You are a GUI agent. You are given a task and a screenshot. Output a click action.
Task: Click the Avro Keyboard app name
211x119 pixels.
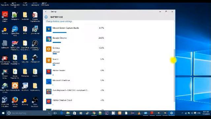coord(71,90)
